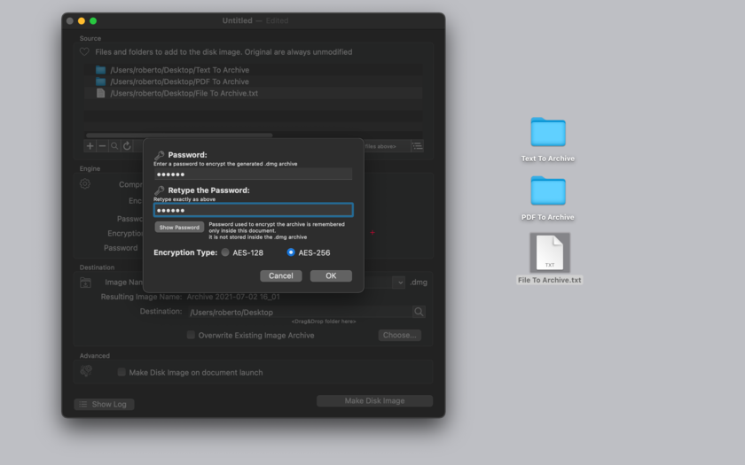This screenshot has width=745, height=465.
Task: Click Resulting Image Name value Archive 2021-07-02
Action: (x=233, y=297)
